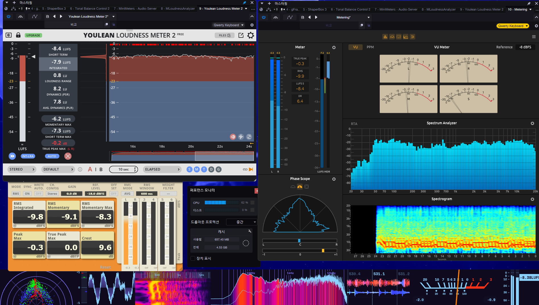Lock the Youlean meter with padlock icon

coord(18,35)
